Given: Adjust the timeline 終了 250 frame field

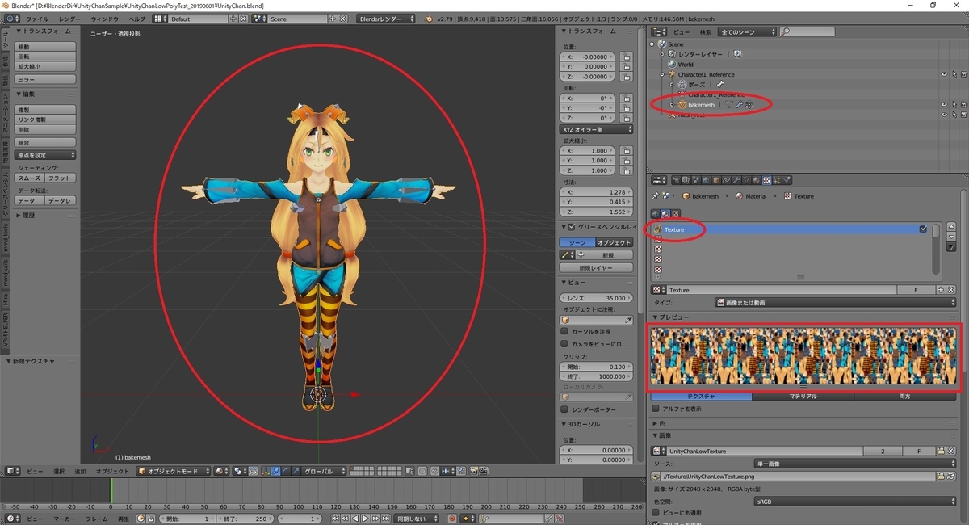Looking at the screenshot, I should click(246, 518).
